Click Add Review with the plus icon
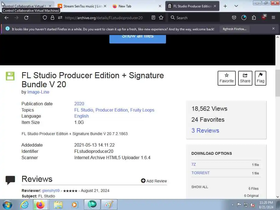This screenshot has height=210, width=280. click(154, 181)
